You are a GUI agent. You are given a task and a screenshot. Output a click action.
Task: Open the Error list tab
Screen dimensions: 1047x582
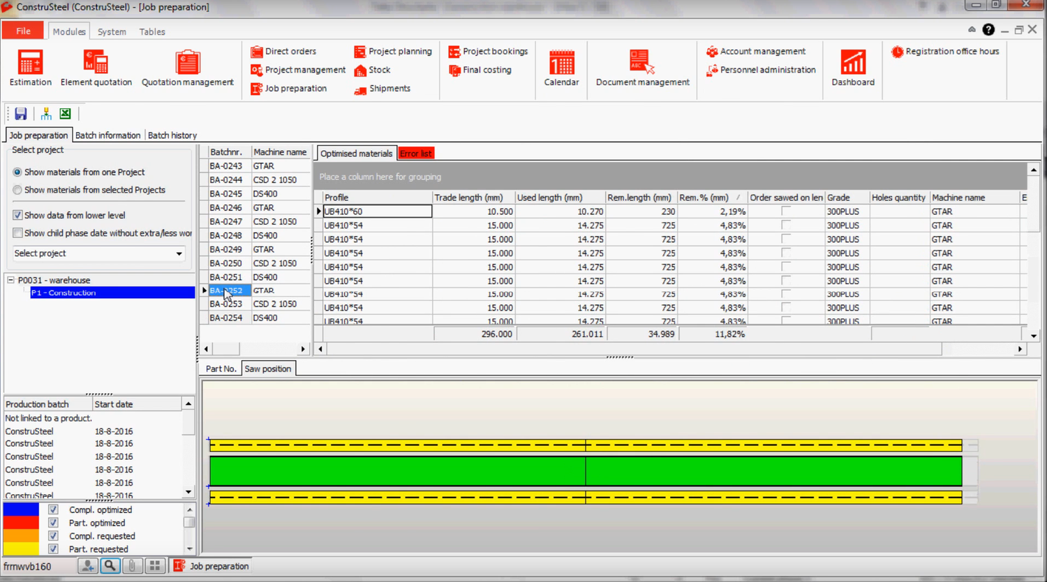point(416,154)
